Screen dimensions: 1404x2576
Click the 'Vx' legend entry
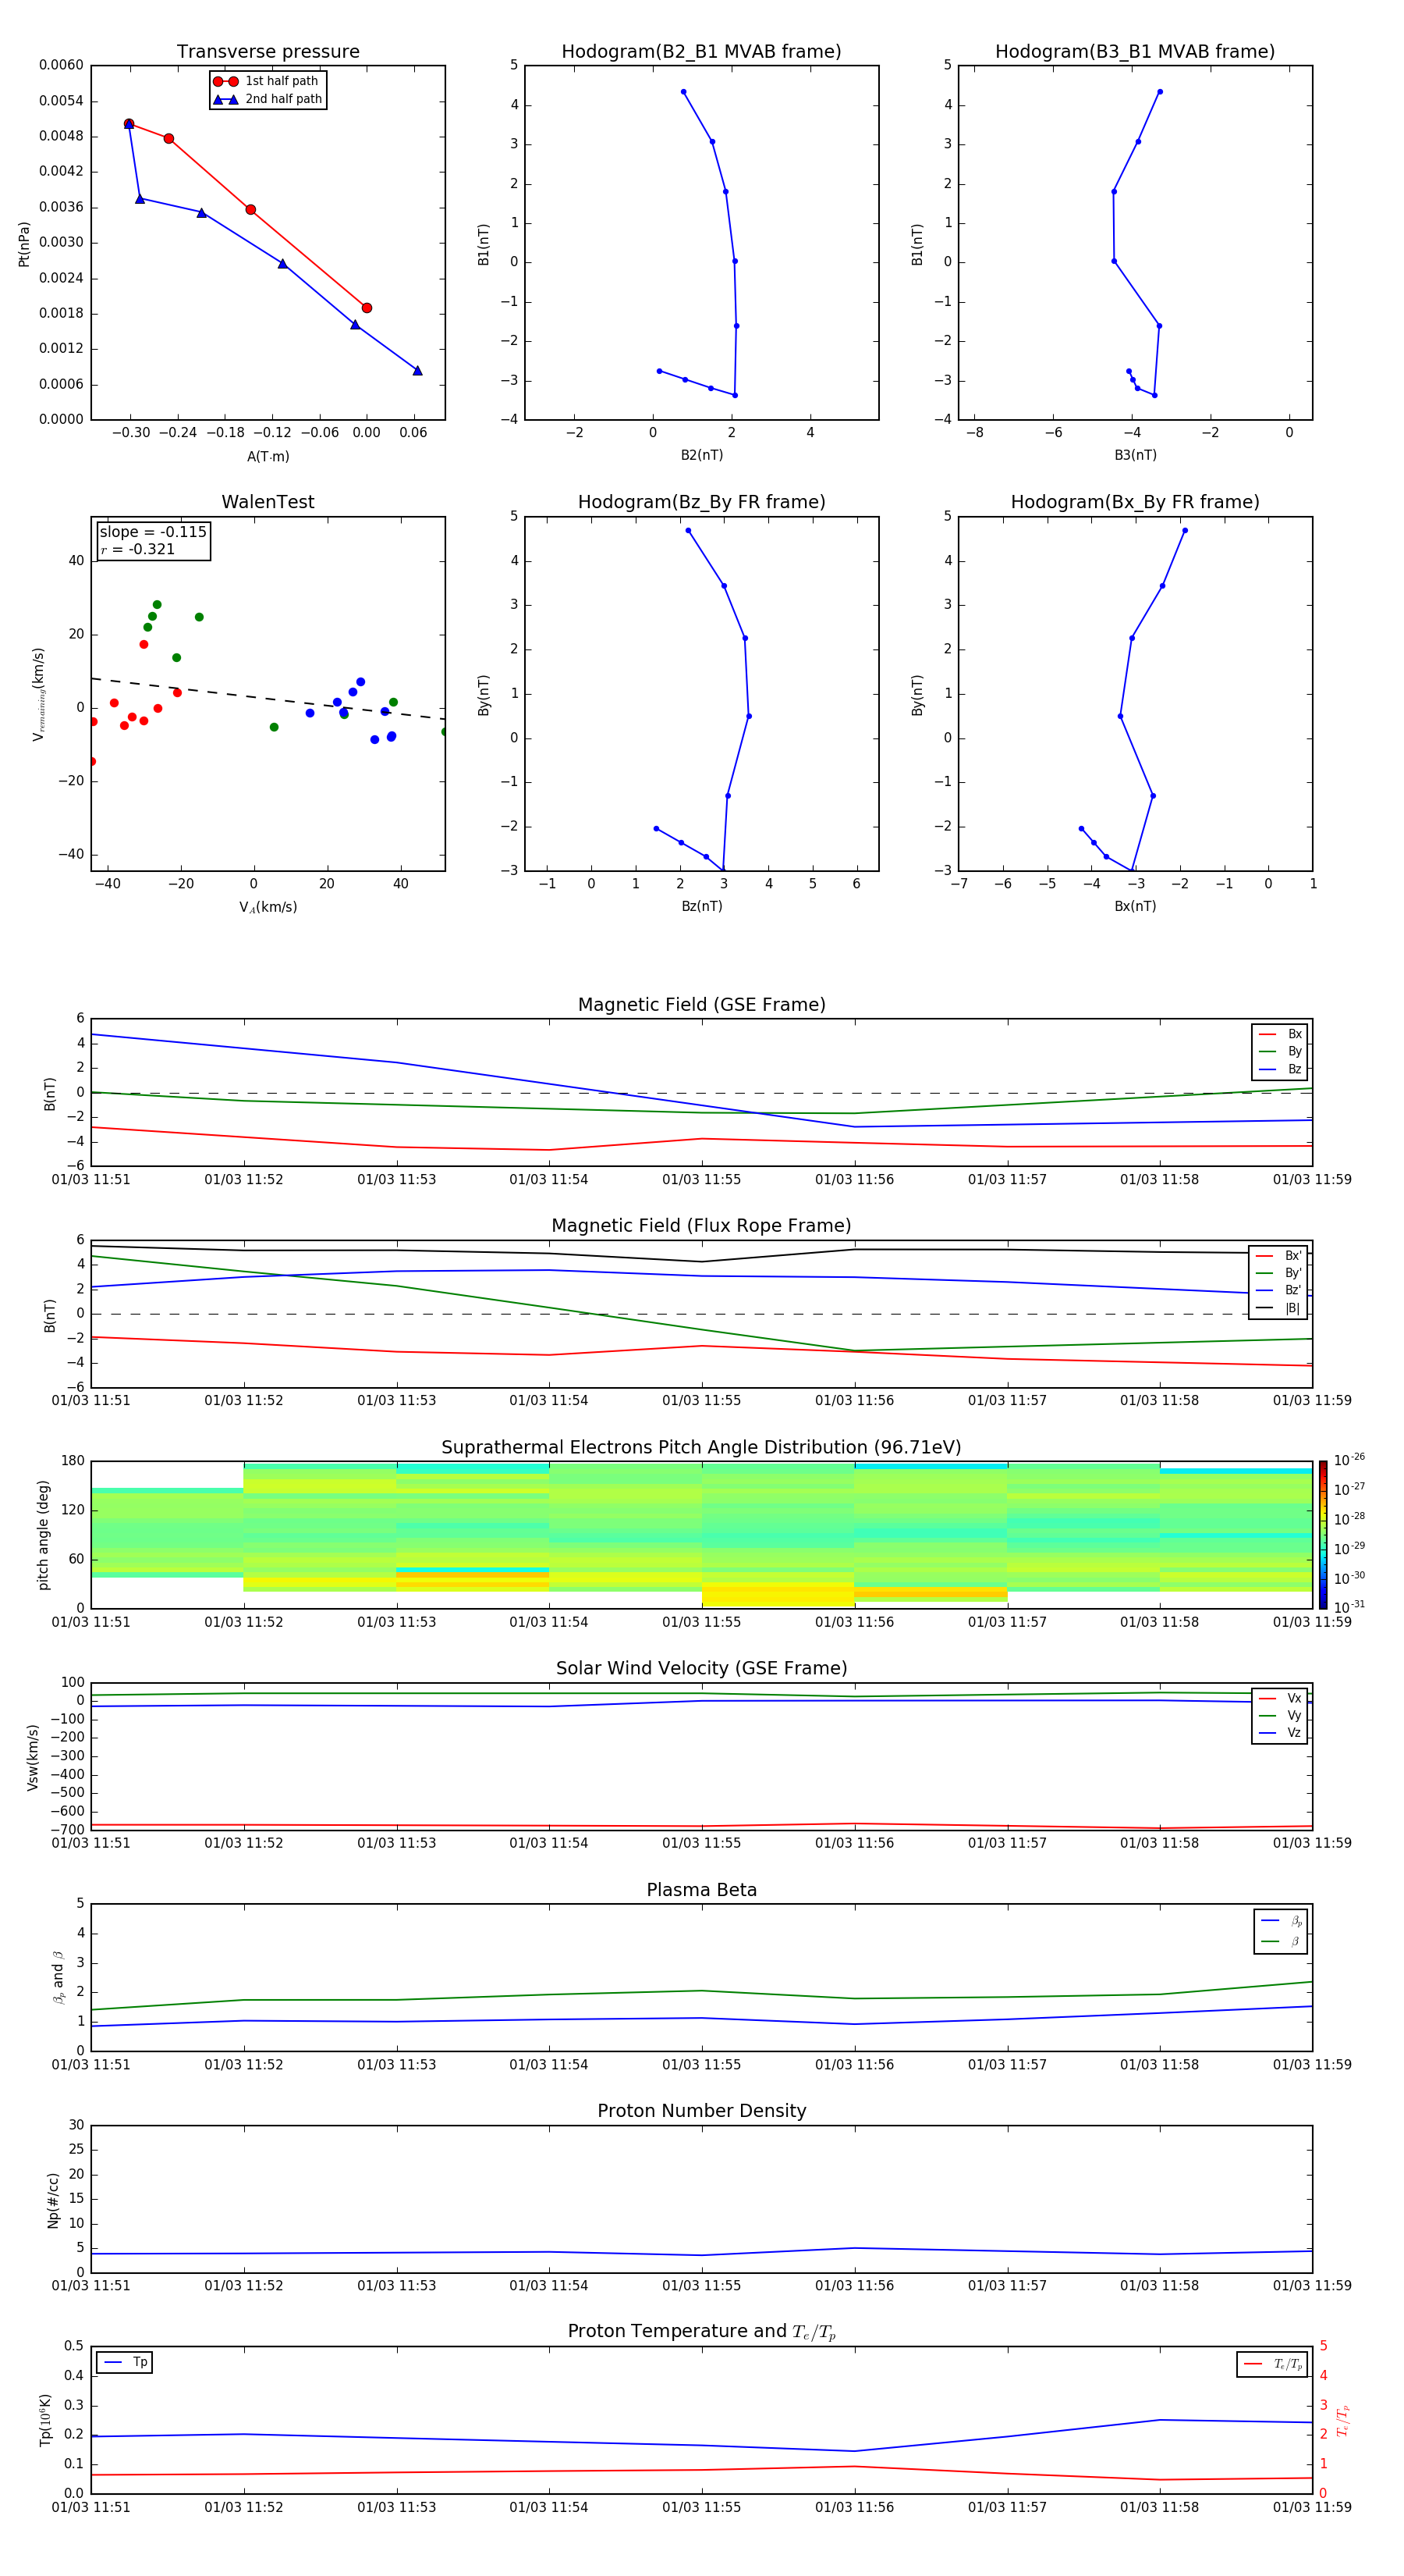(x=1280, y=1698)
